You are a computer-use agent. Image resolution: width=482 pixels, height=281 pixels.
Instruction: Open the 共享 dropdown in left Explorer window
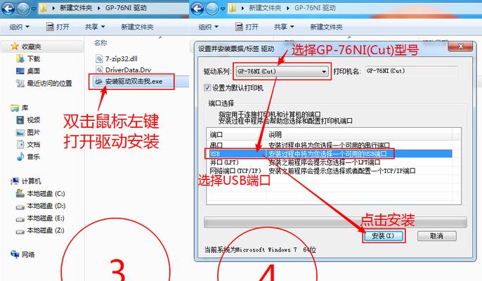pyautogui.click(x=95, y=27)
